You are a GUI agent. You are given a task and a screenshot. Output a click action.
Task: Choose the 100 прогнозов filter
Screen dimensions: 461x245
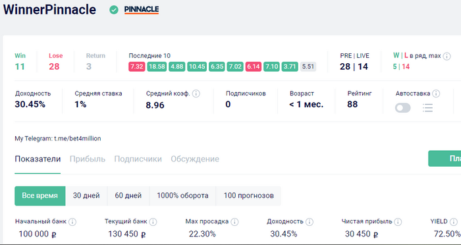pos(248,196)
